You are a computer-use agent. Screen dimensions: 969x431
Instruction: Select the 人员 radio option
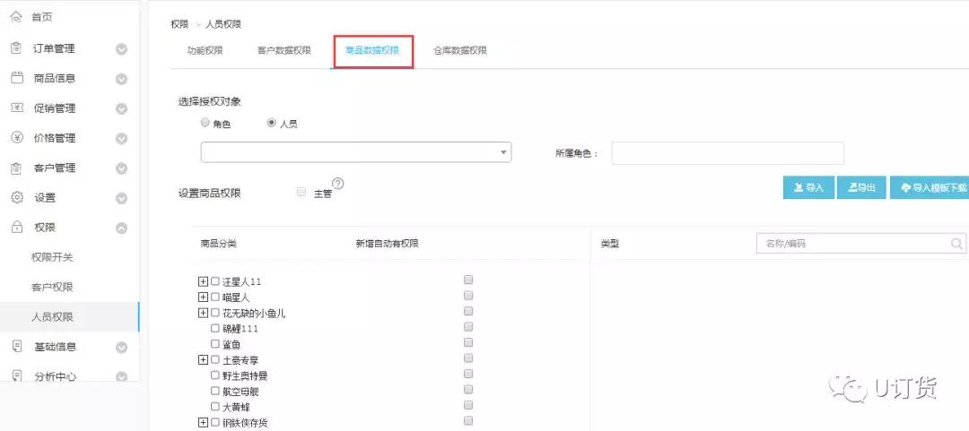(x=271, y=123)
